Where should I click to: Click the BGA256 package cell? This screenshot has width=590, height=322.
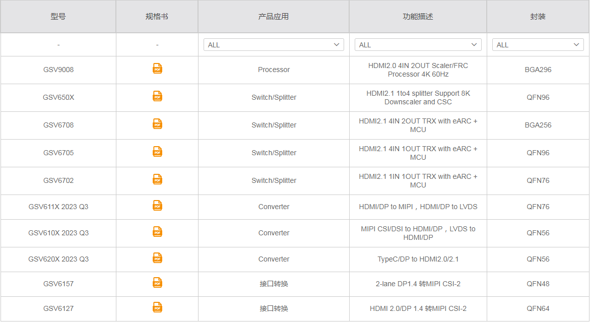pos(538,125)
